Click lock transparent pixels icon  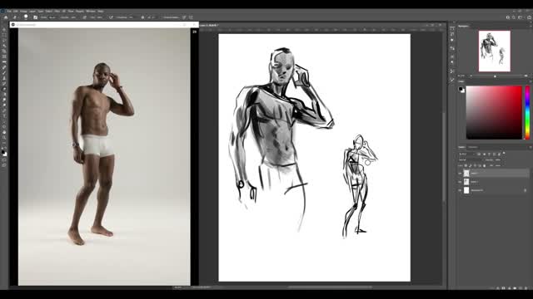tap(466, 166)
